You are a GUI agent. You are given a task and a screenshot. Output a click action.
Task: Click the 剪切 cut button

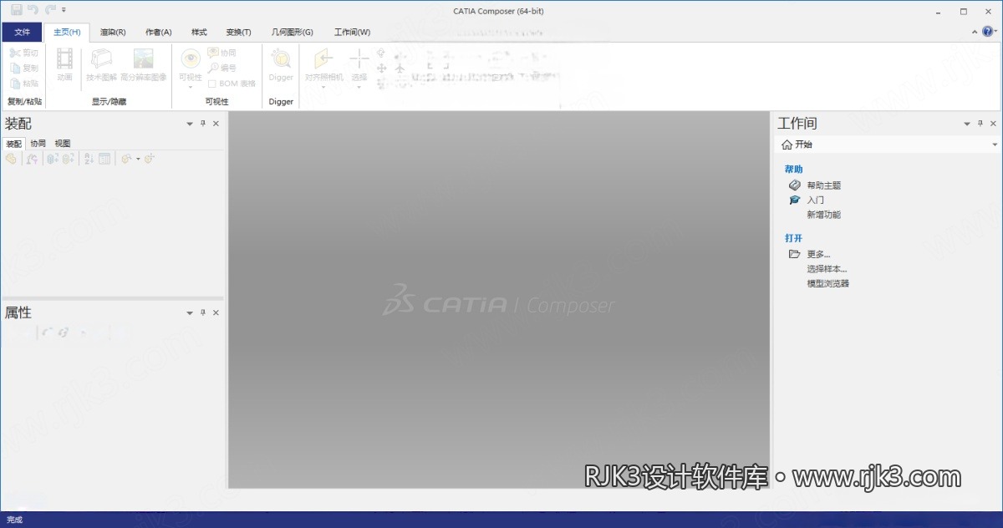coord(23,53)
